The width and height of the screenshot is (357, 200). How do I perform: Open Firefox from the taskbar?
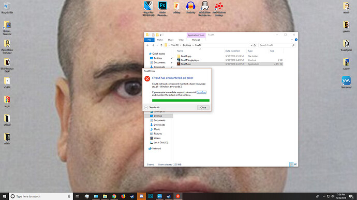[123, 196]
